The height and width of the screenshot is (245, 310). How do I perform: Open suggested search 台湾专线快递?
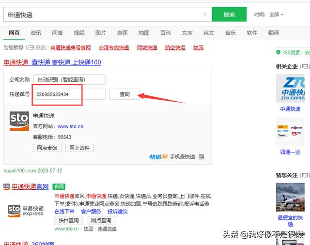click(114, 47)
